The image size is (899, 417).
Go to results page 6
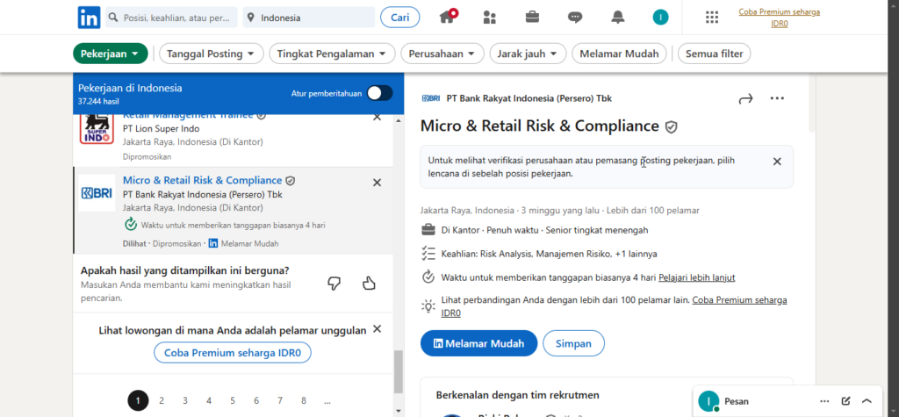[256, 401]
